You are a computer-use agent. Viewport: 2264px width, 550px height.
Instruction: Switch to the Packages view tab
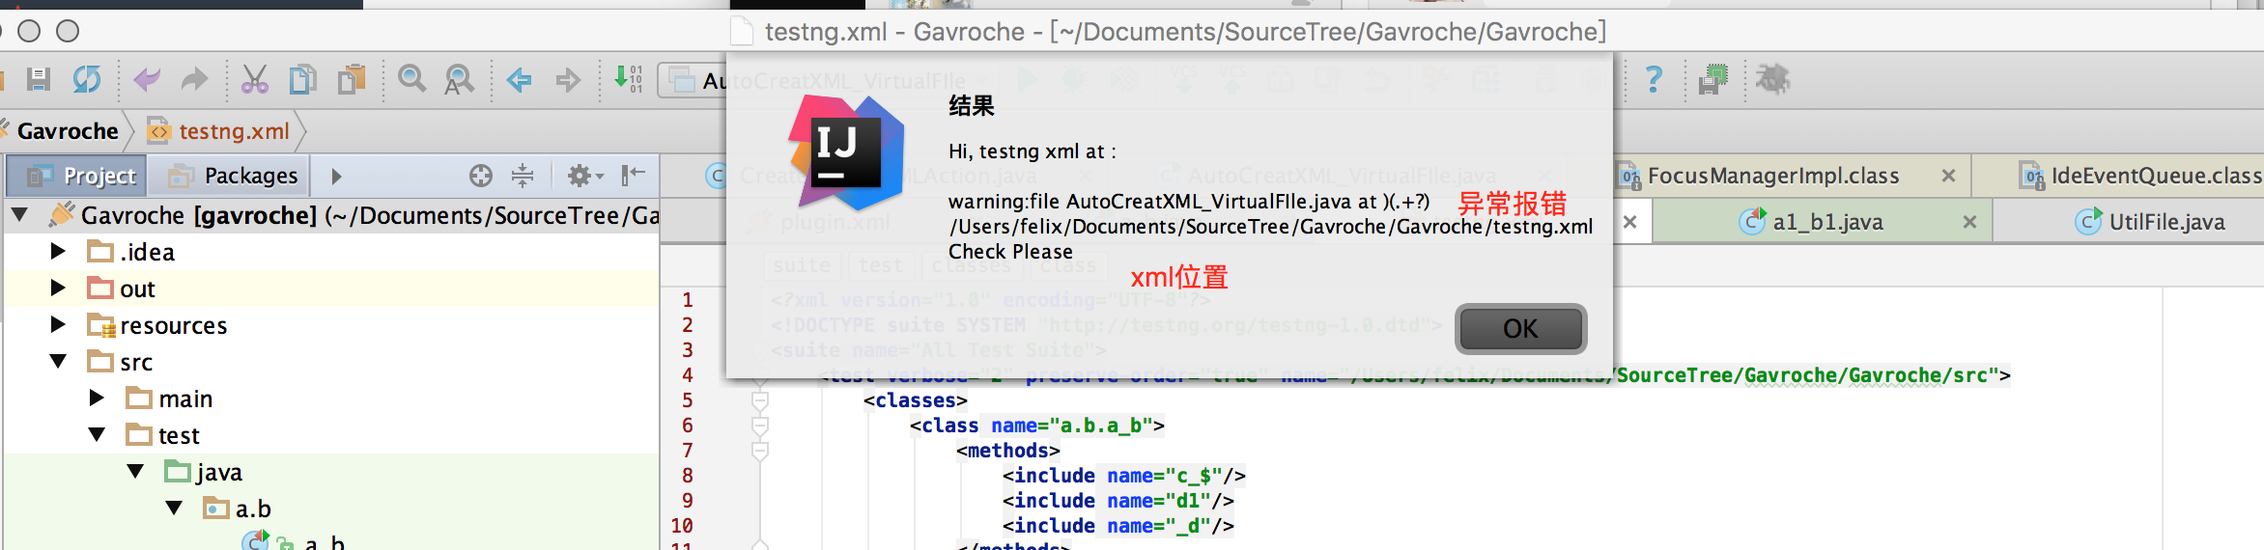pyautogui.click(x=232, y=176)
